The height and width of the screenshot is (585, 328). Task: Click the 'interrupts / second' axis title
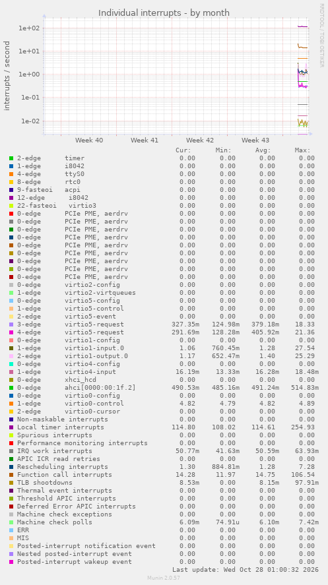coord(7,76)
